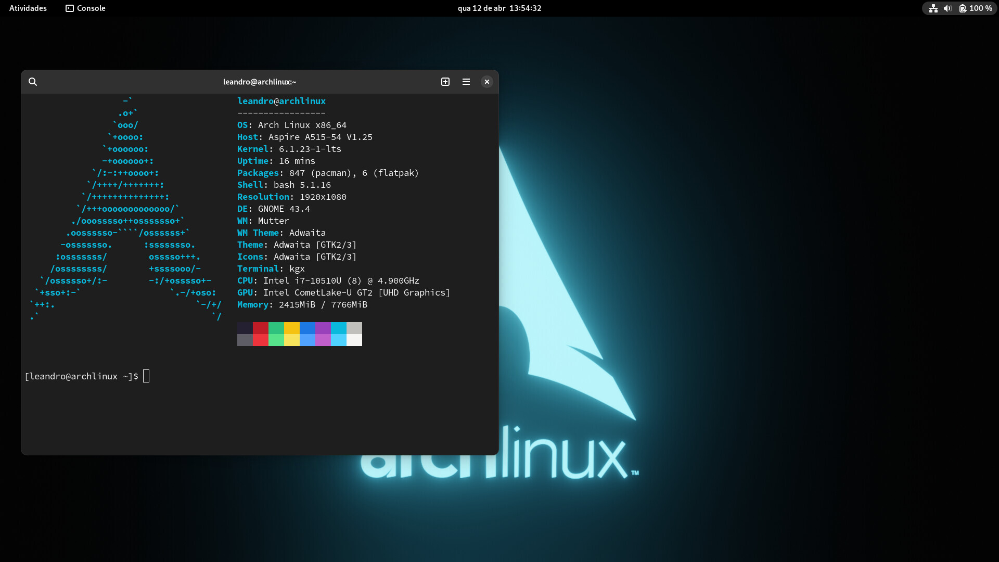Click the network icon in the top bar
This screenshot has height=562, width=999.
pos(933,8)
